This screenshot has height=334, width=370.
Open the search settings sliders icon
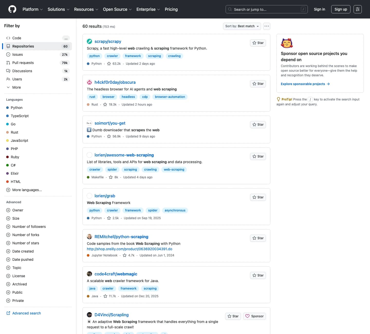click(358, 9)
